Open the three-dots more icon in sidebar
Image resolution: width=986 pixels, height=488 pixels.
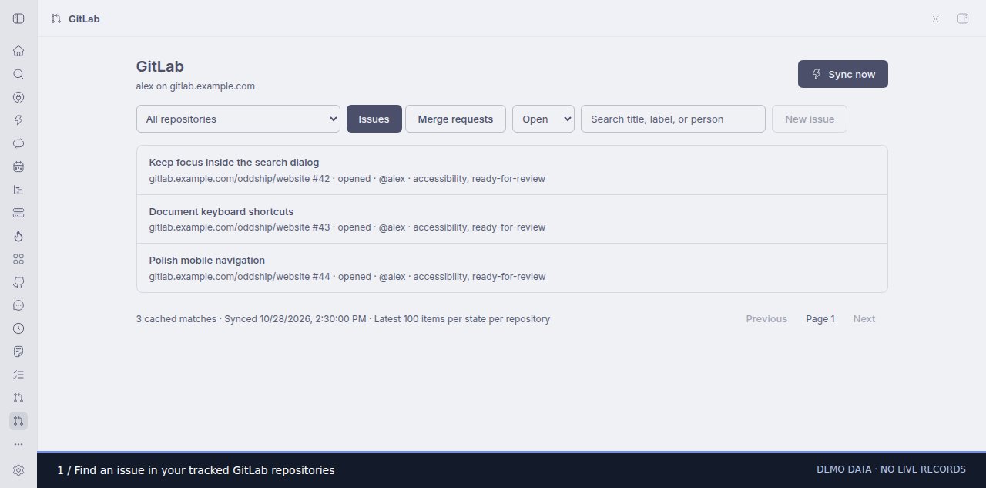(18, 444)
